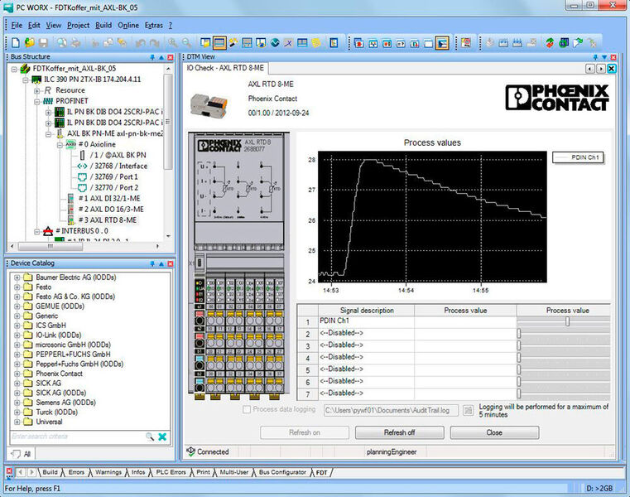Select the / 32769 / Port 1 item
The width and height of the screenshot is (630, 497).
[113, 177]
